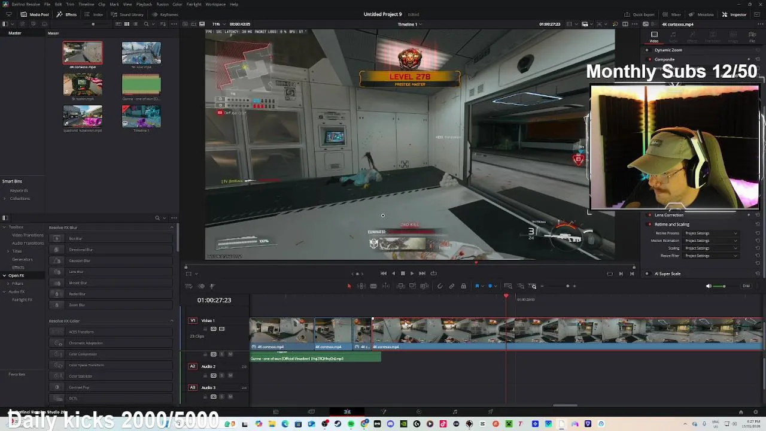Collapse the Resolve FX Blur section
This screenshot has height=431, width=766.
(x=172, y=227)
